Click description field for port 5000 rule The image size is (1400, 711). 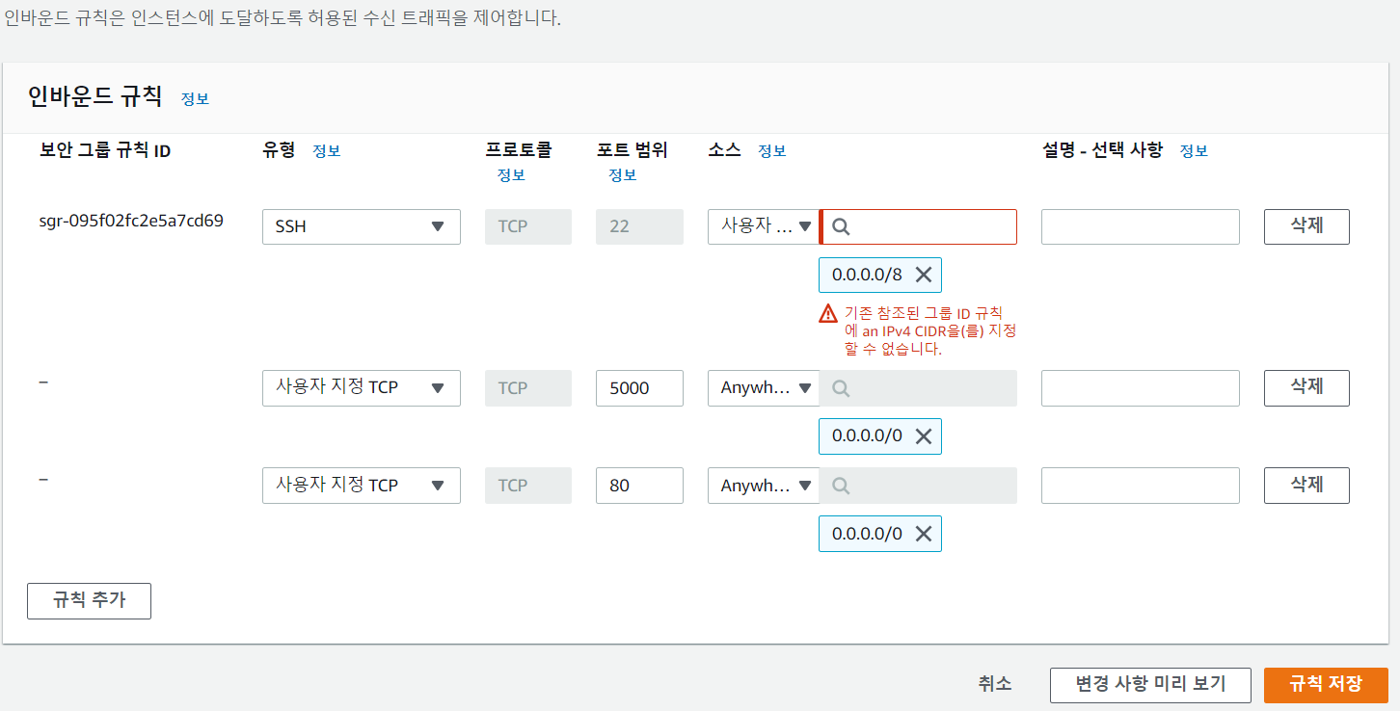pos(1140,387)
